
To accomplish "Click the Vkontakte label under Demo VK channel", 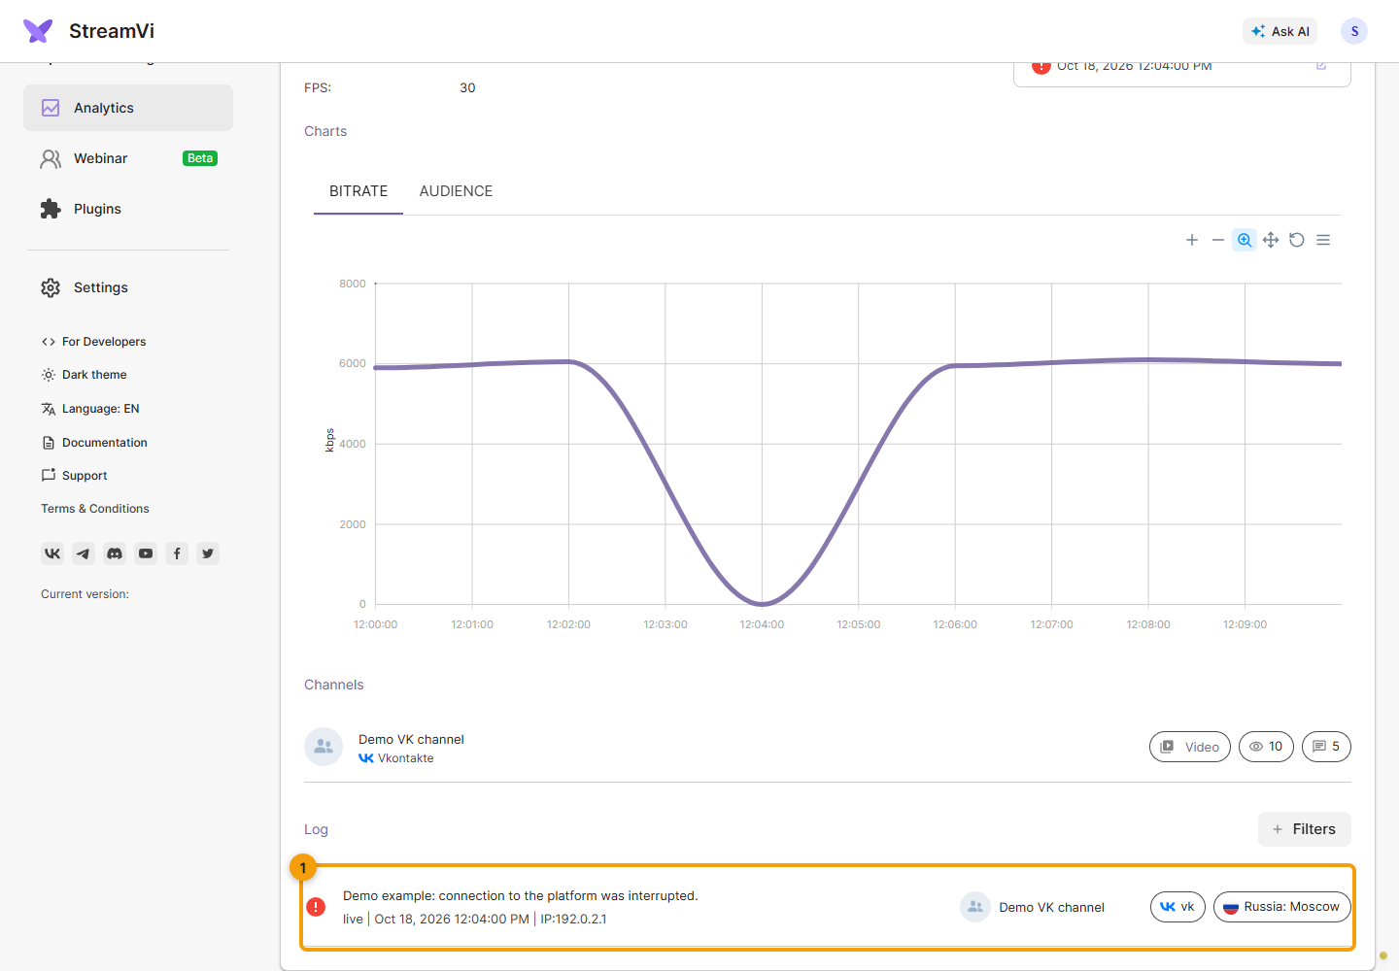I will click(x=405, y=758).
